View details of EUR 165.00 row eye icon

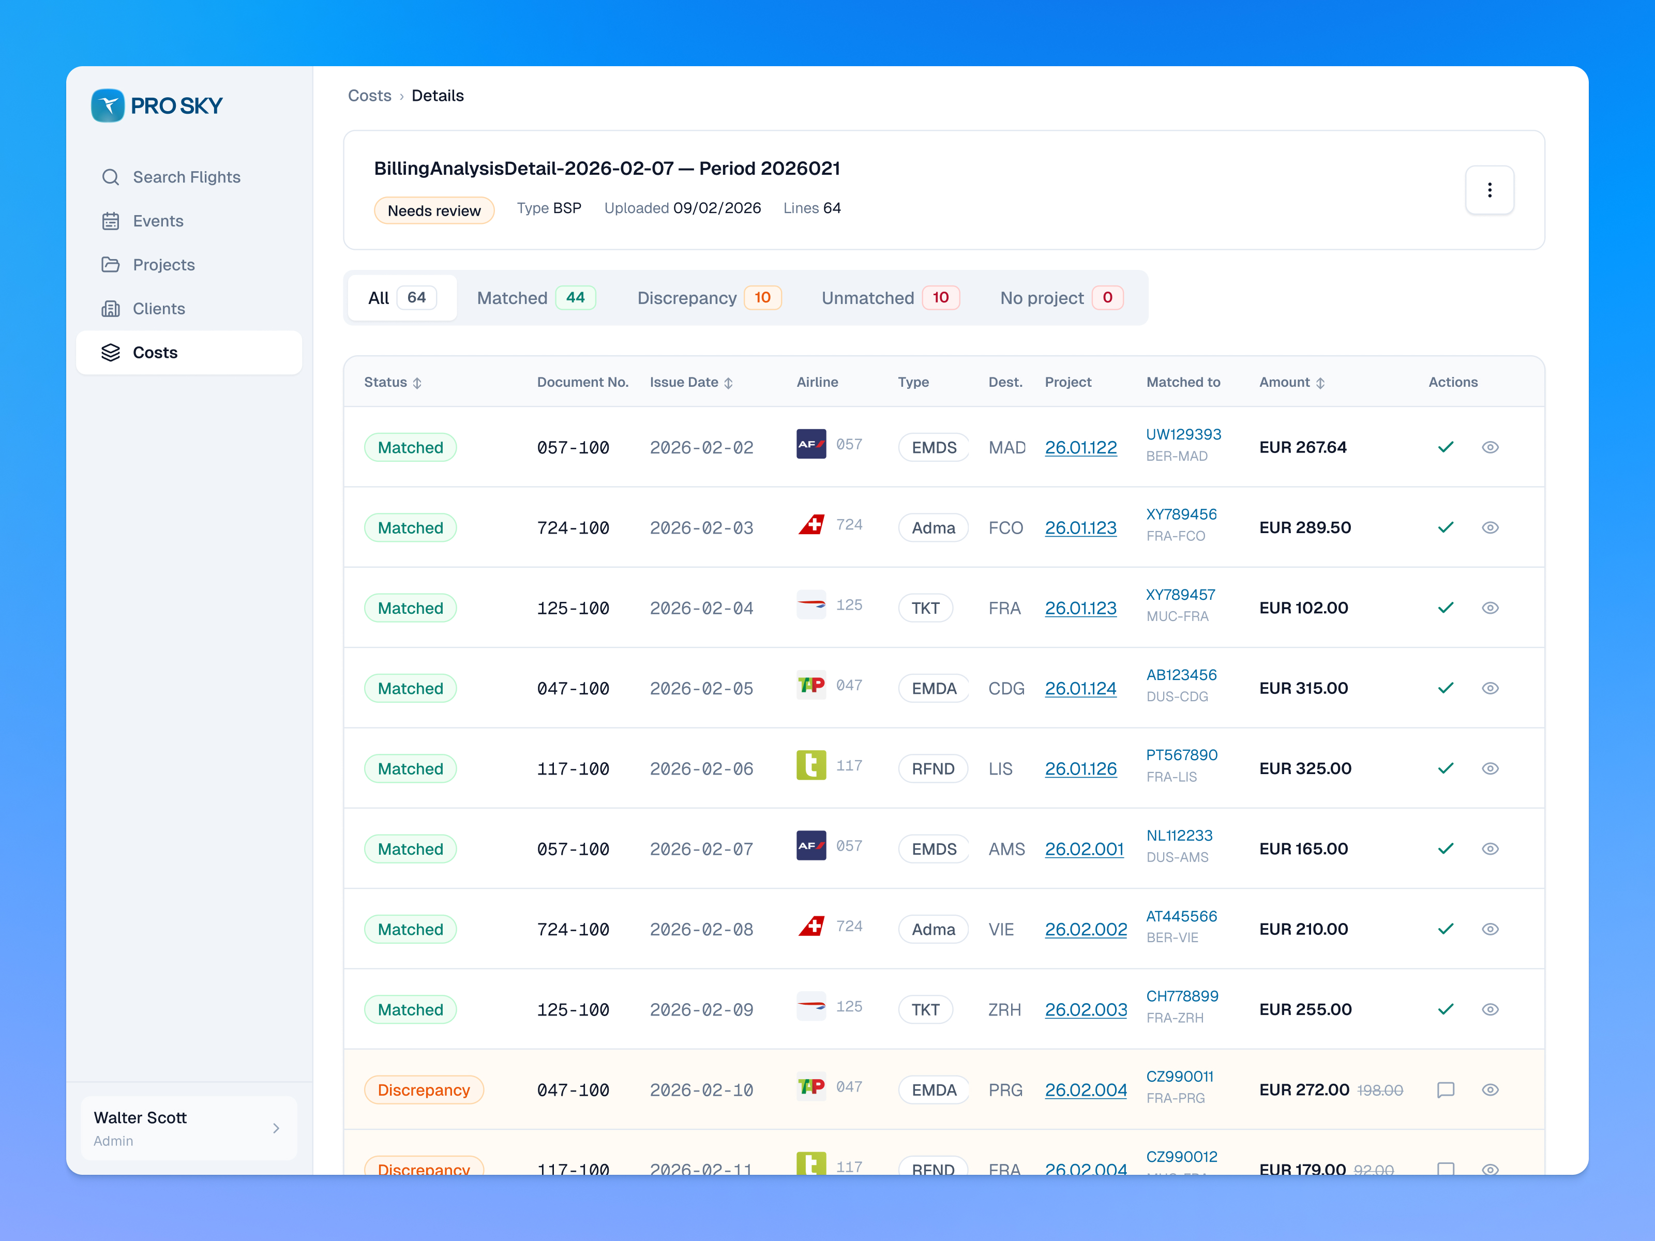coord(1489,849)
